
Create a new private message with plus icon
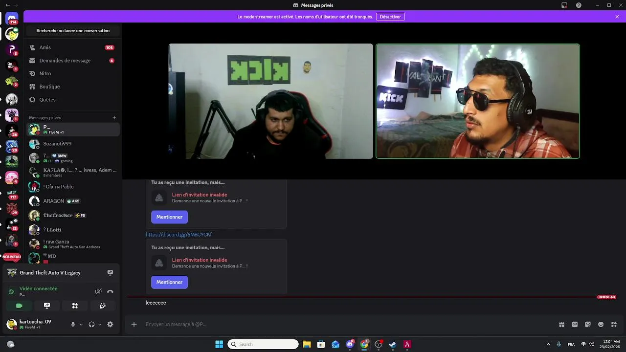pyautogui.click(x=114, y=118)
